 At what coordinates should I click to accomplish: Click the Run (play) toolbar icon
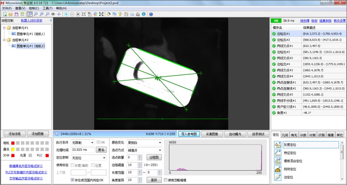(67, 14)
